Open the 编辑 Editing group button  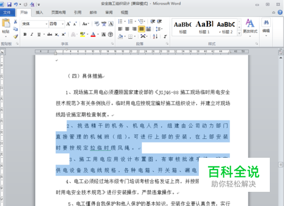click(x=266, y=27)
